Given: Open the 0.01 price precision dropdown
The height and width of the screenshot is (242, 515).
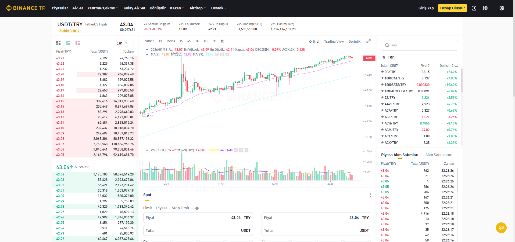Looking at the screenshot, I should click(122, 43).
